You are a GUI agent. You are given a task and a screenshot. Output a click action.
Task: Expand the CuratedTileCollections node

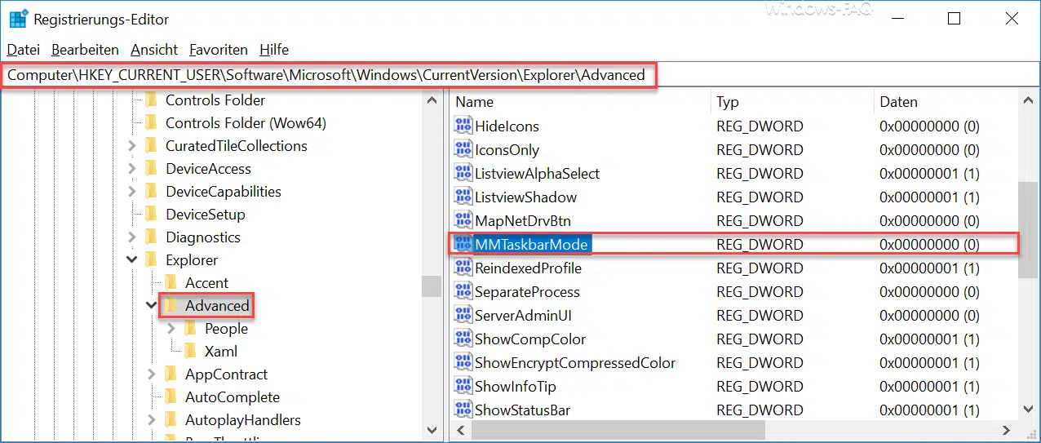click(x=131, y=146)
